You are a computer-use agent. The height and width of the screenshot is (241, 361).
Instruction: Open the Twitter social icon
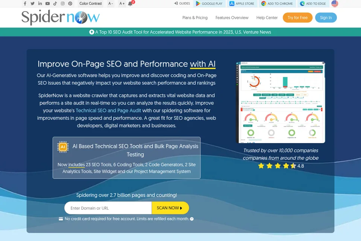click(32, 3)
